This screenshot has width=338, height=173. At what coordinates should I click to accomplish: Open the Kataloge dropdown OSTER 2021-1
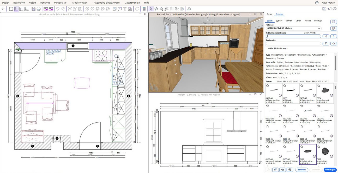click(x=294, y=28)
